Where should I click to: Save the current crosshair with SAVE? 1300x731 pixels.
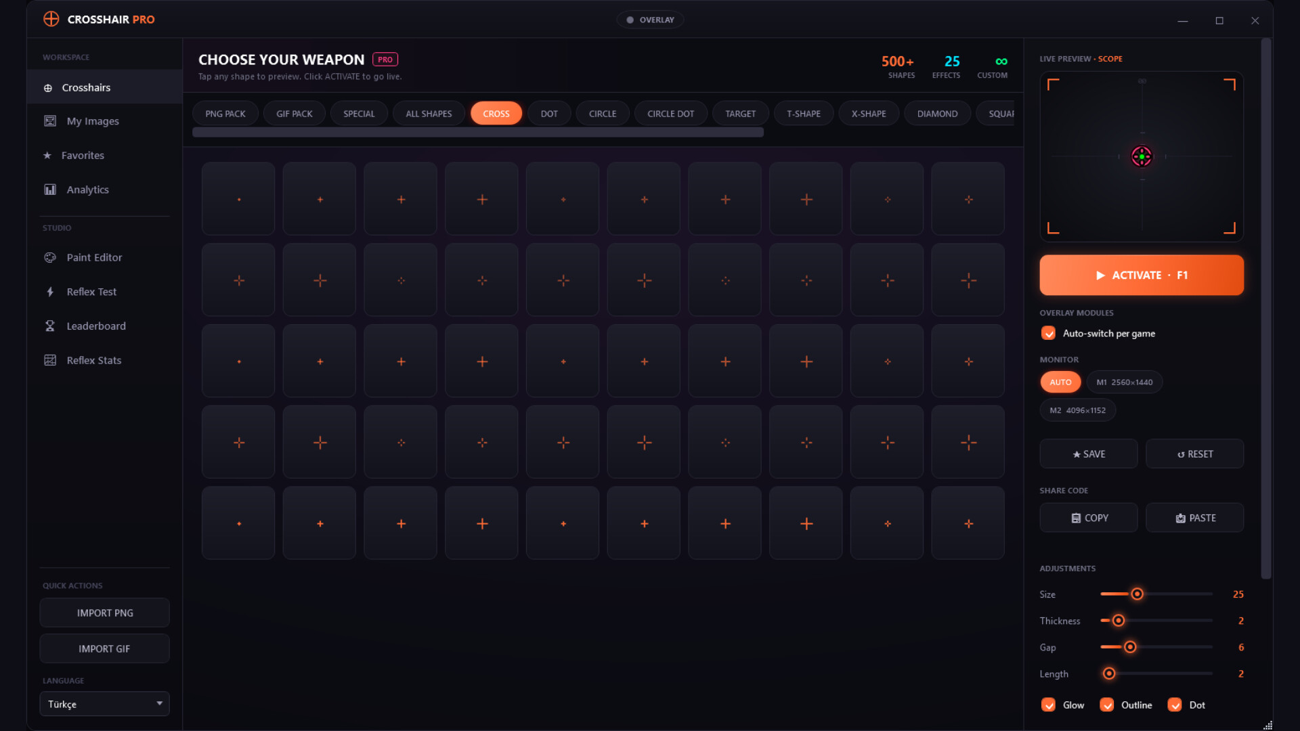(1089, 454)
